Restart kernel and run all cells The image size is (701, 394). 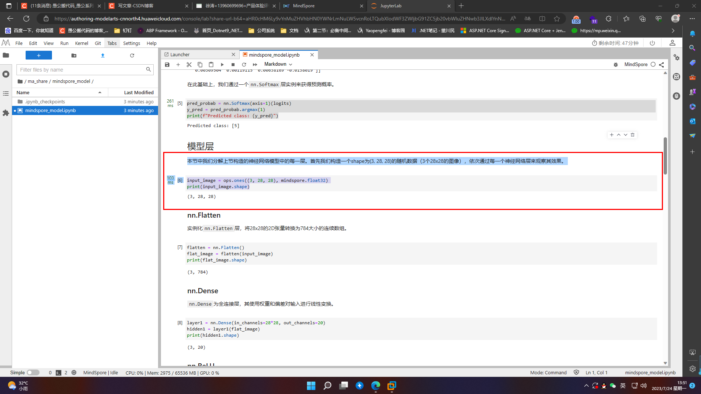click(x=255, y=65)
